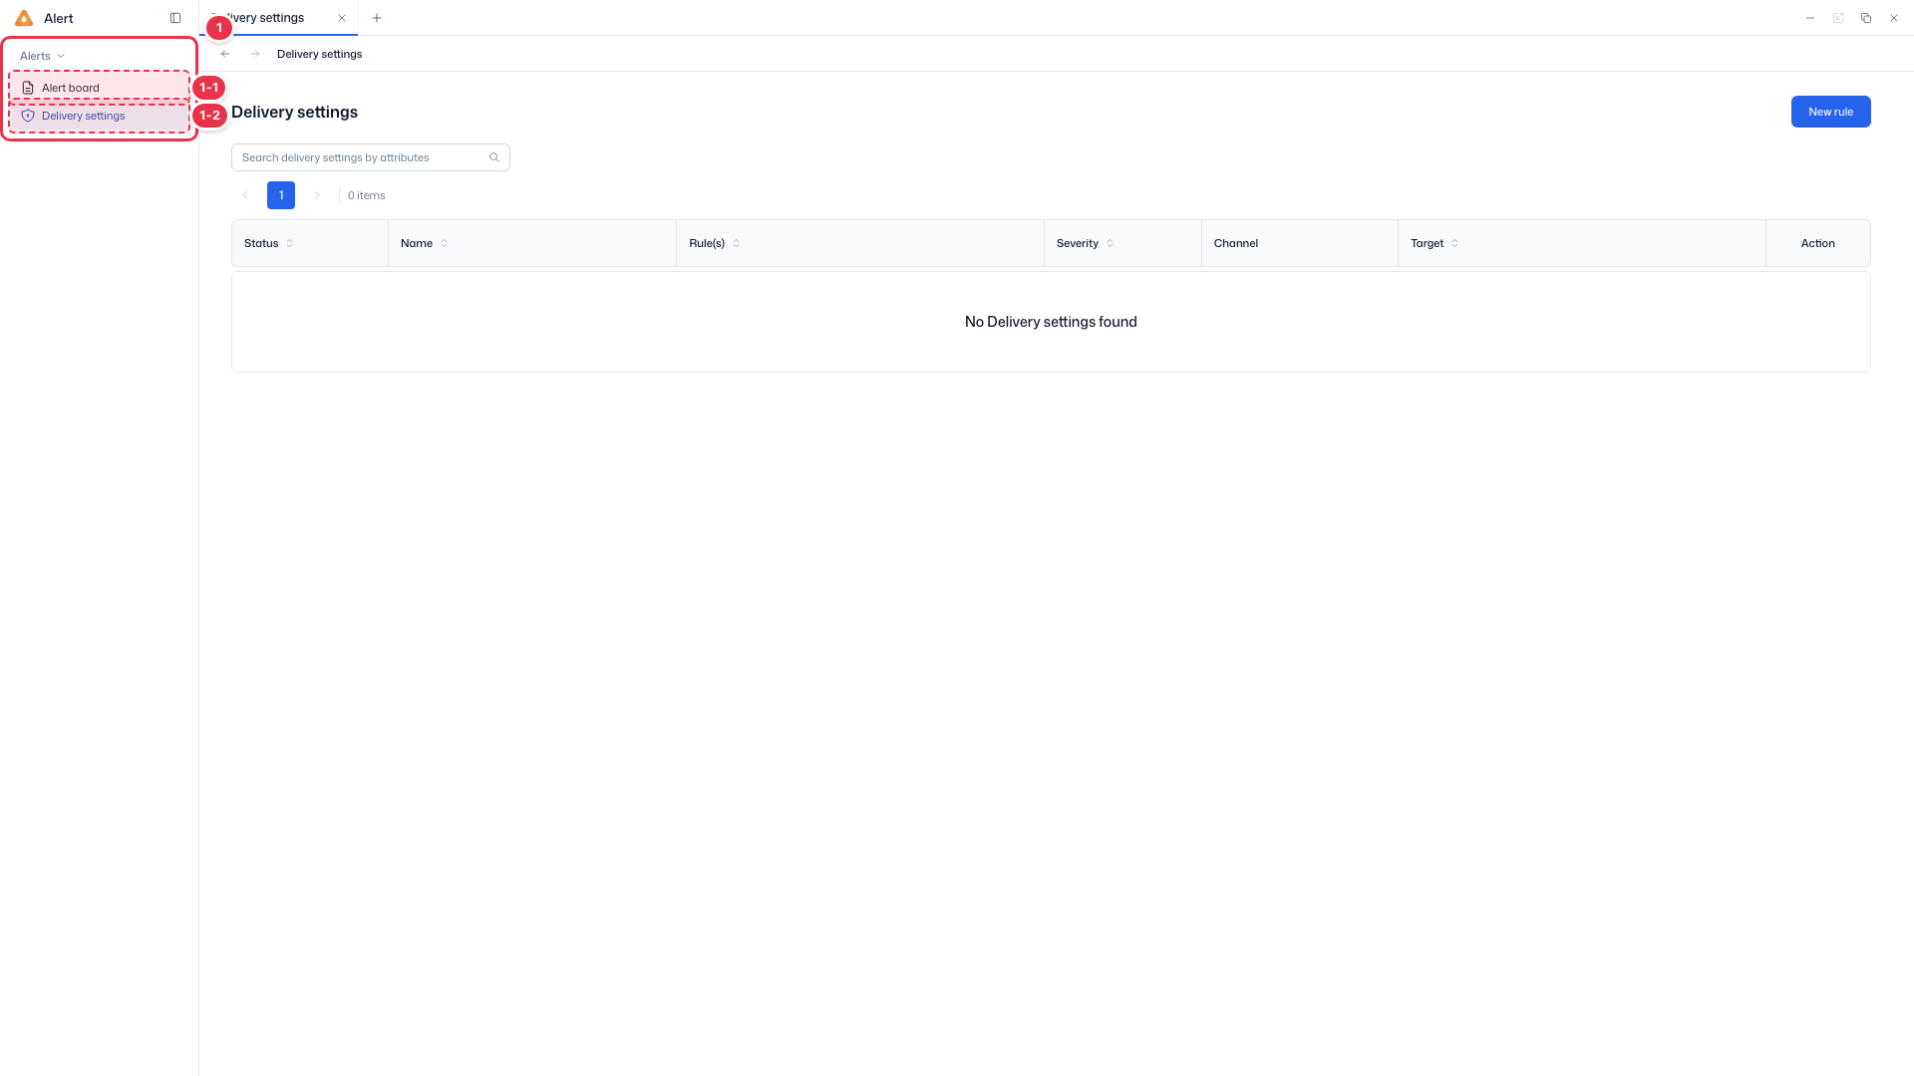Click the search magnifier icon
The width and height of the screenshot is (1914, 1076).
(494, 157)
